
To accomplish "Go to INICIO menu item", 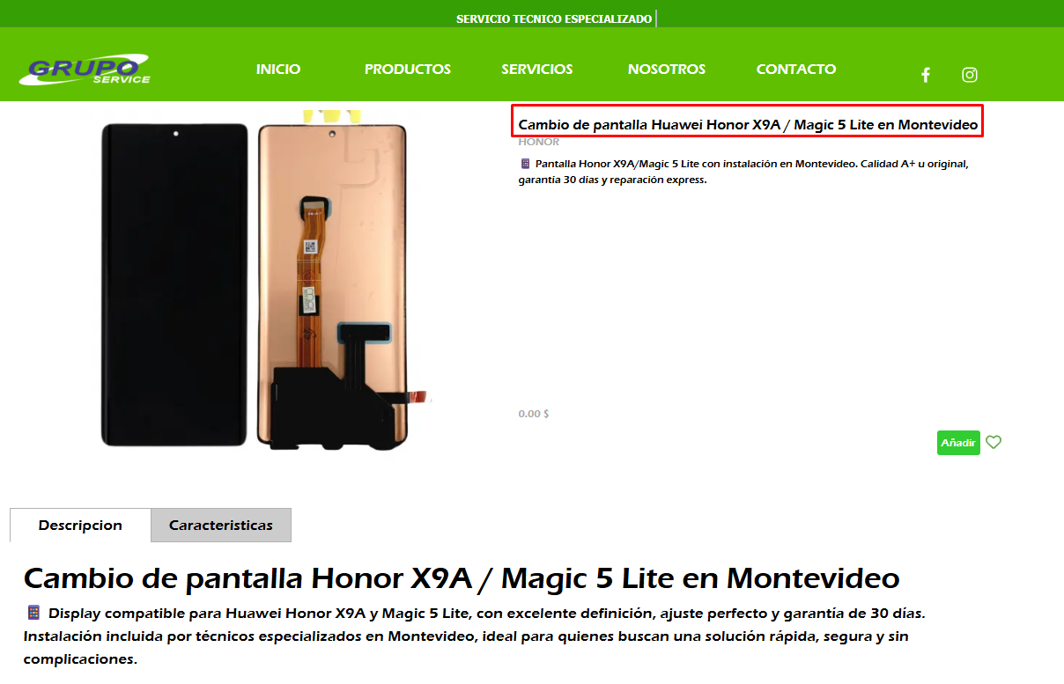I will [x=278, y=70].
